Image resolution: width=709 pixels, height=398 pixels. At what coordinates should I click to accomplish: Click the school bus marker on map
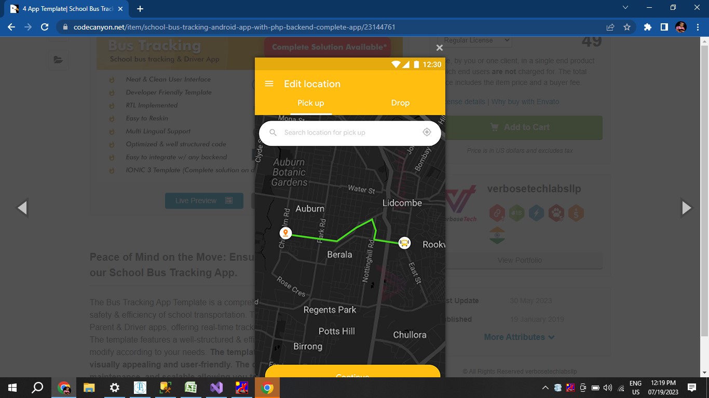click(404, 243)
